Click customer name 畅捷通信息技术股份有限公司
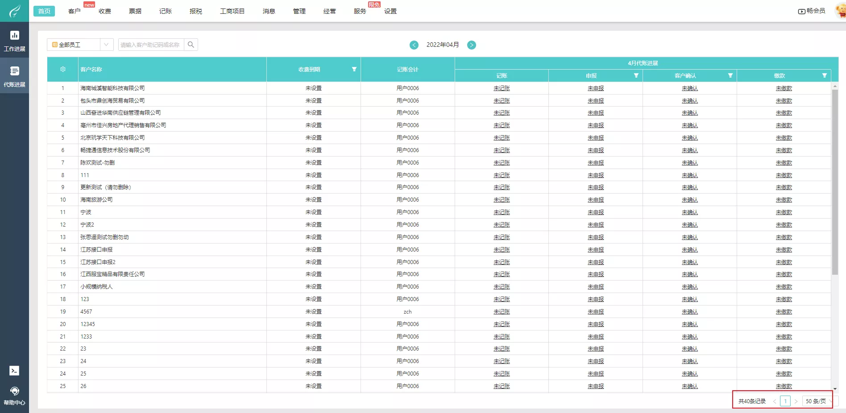 (115, 150)
